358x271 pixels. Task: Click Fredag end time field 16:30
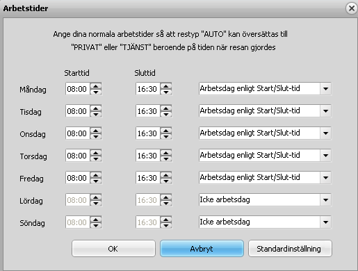coord(148,178)
